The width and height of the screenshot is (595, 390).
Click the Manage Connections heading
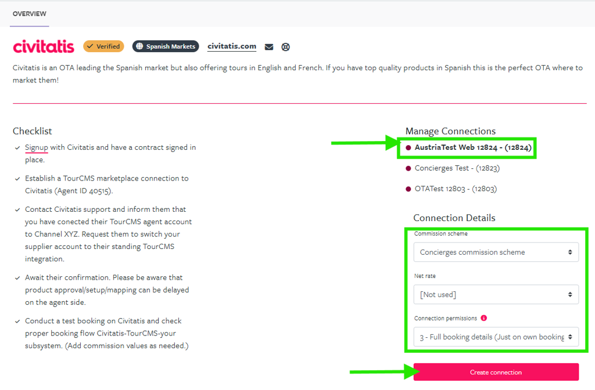450,131
